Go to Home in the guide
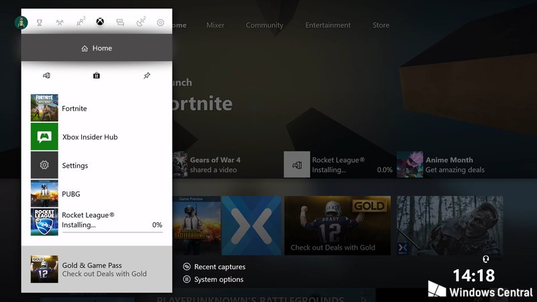This screenshot has width=537, height=302. click(97, 48)
